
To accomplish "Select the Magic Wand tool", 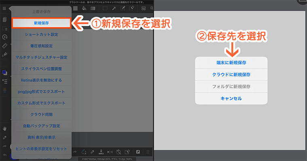I will point(114,8).
